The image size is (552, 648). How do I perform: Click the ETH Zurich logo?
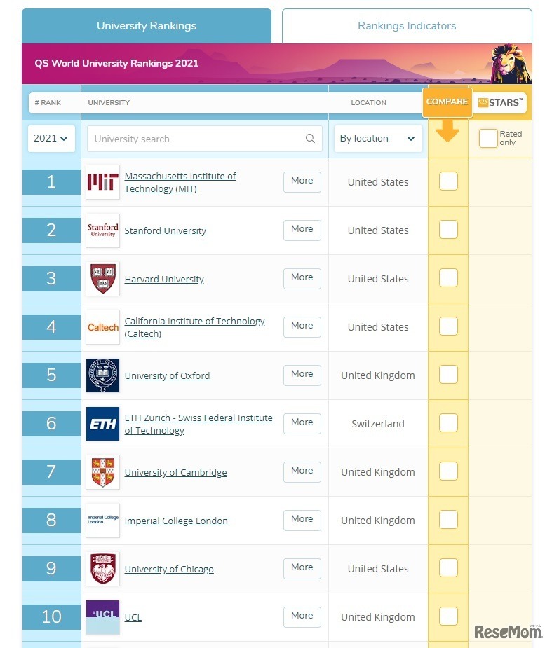click(102, 423)
